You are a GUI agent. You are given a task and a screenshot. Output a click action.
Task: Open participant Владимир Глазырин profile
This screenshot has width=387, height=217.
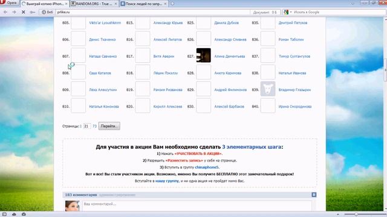[x=294, y=90]
